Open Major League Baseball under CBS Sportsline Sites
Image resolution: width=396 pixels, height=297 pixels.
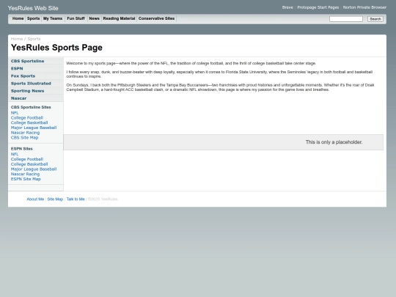point(34,128)
